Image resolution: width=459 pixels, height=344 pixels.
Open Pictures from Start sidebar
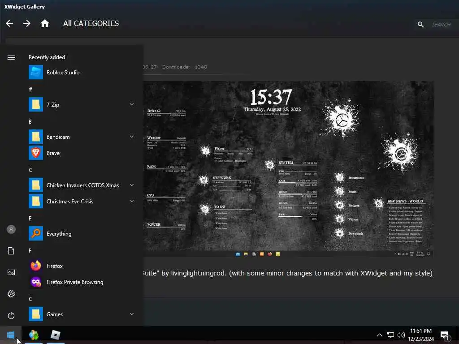(x=11, y=272)
